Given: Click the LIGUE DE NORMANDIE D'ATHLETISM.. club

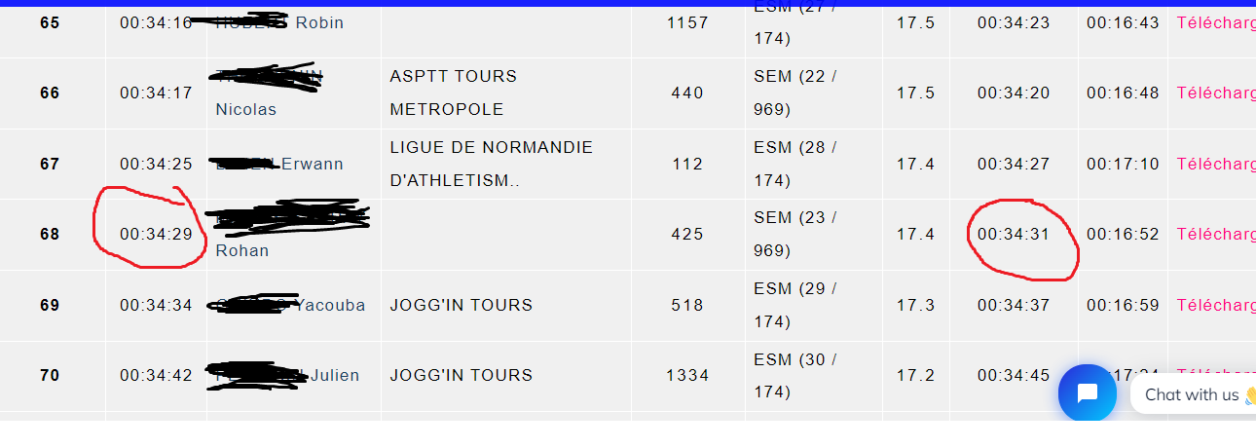Looking at the screenshot, I should tap(491, 164).
